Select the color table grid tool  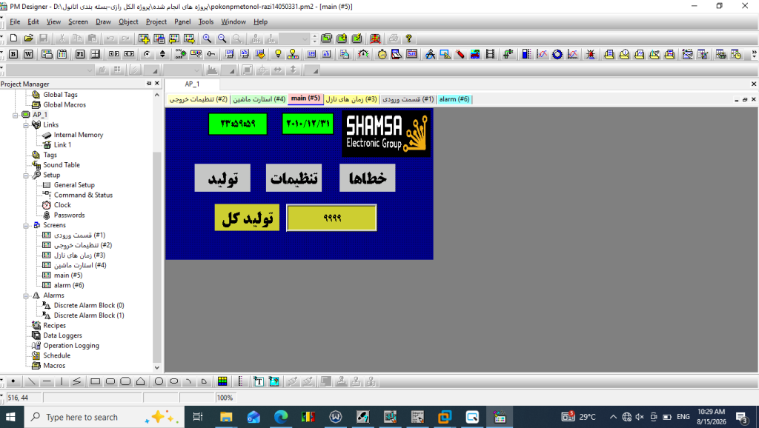click(222, 381)
